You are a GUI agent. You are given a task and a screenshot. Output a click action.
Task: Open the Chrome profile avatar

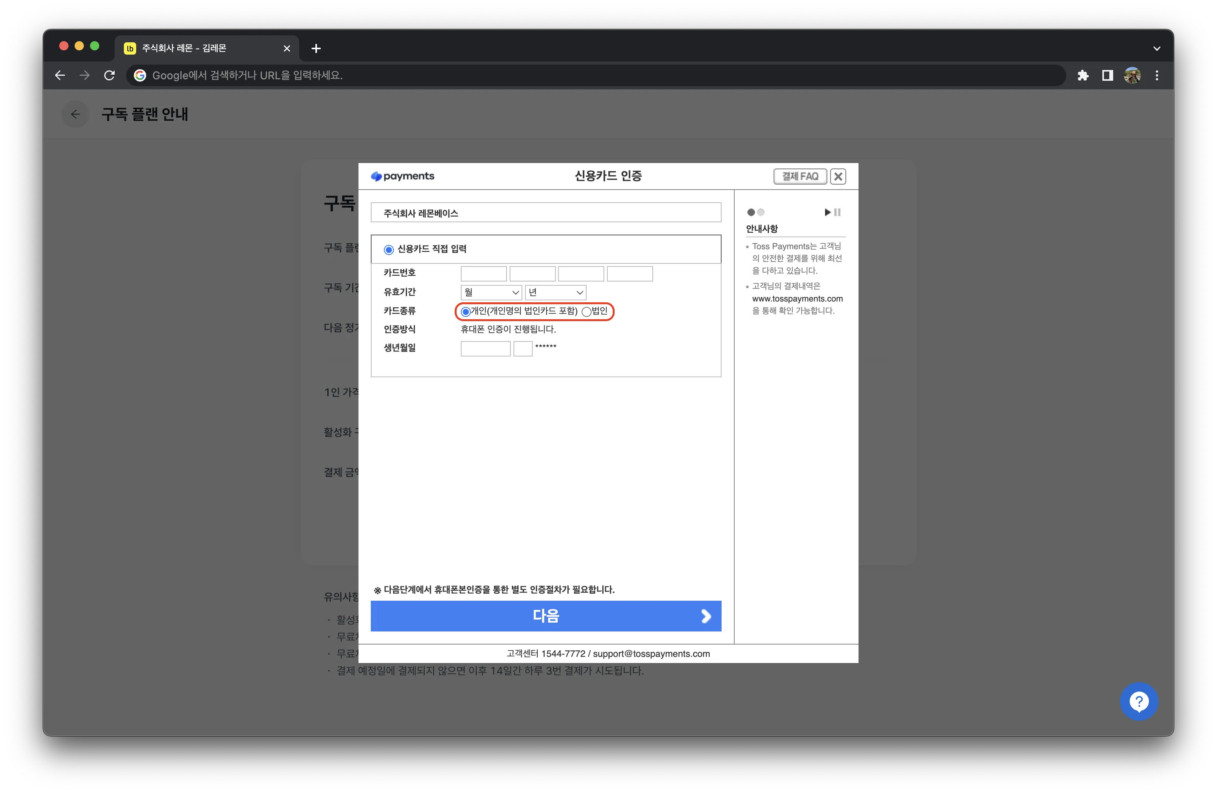tap(1132, 76)
